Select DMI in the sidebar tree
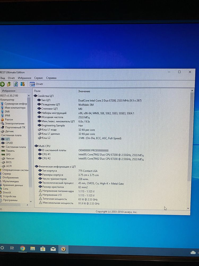This screenshot has width=199, height=266. pyautogui.click(x=5, y=112)
